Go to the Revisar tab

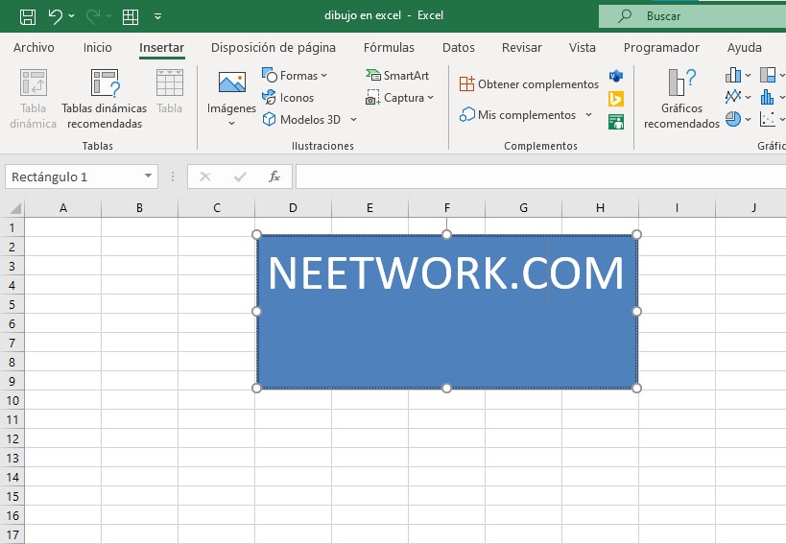(x=522, y=48)
